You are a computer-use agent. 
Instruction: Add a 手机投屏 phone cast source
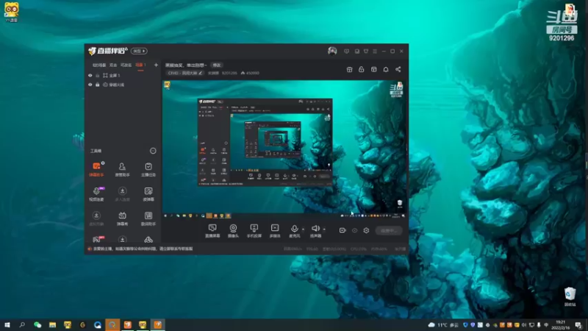pos(254,230)
